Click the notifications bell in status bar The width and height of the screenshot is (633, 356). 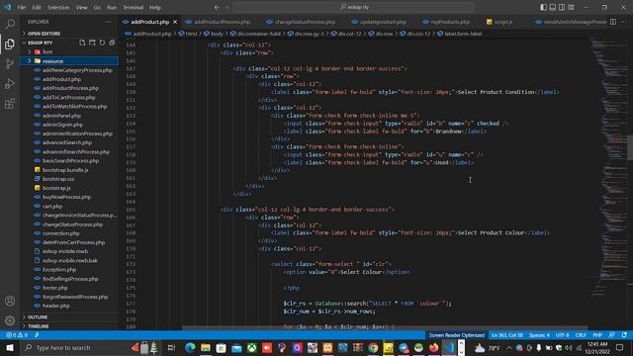(x=624, y=335)
